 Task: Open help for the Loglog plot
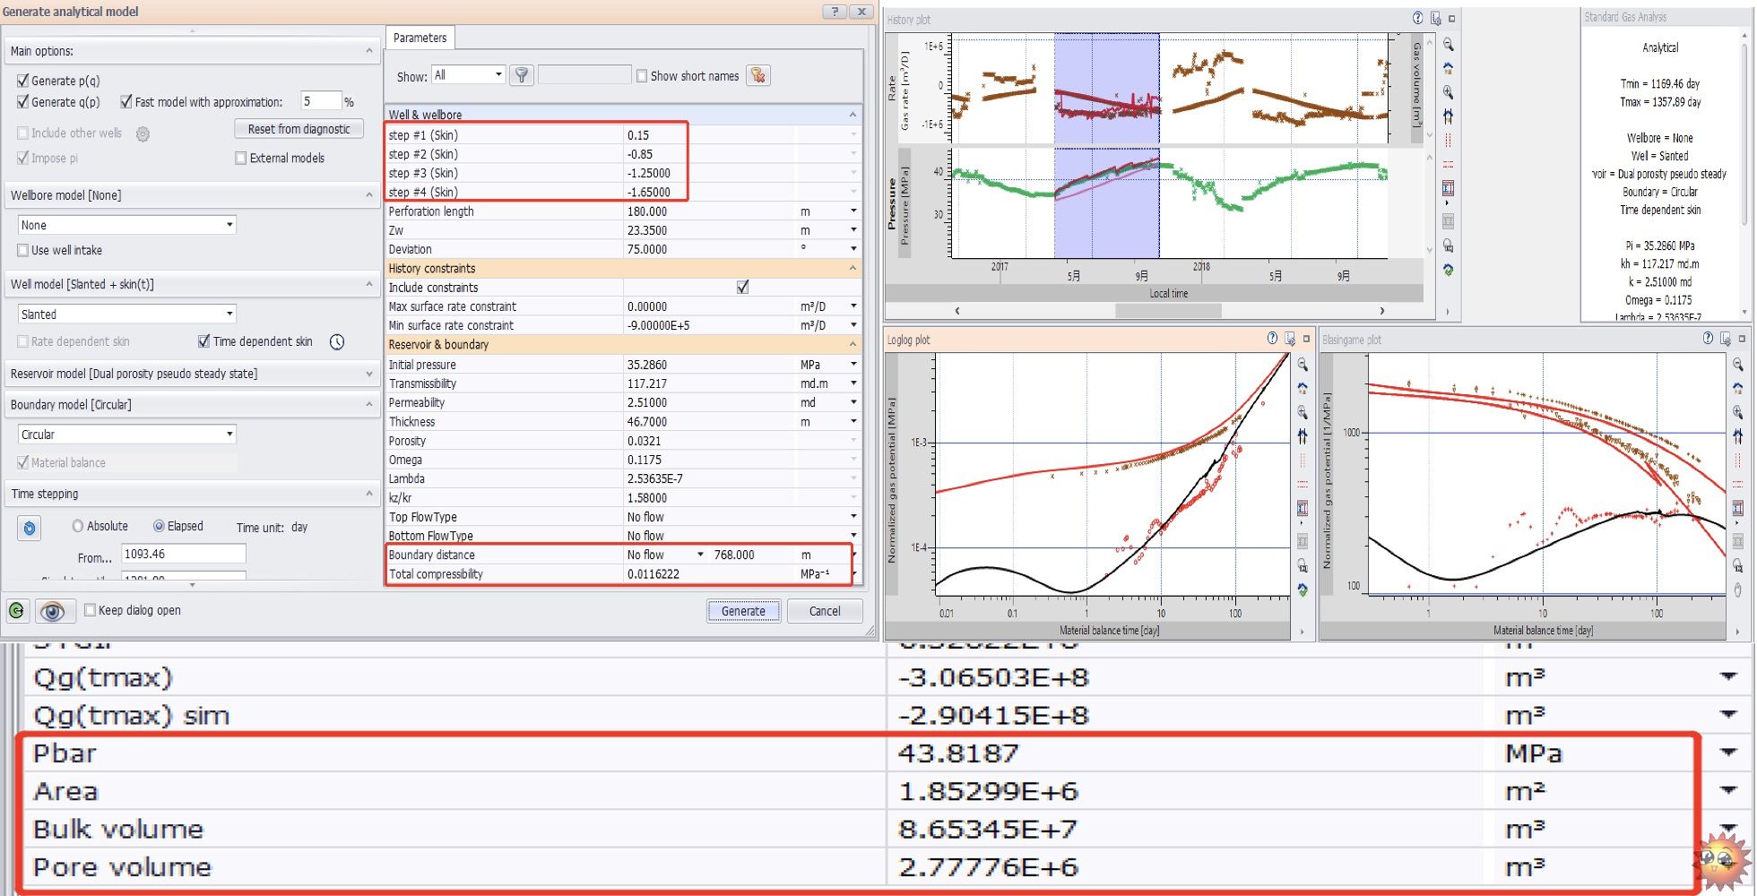(1272, 338)
